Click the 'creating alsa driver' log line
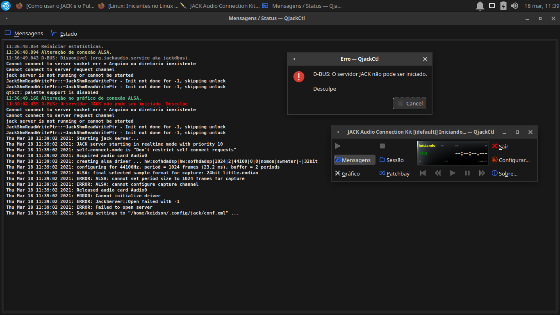Image resolution: width=560 pixels, height=315 pixels. (162, 161)
